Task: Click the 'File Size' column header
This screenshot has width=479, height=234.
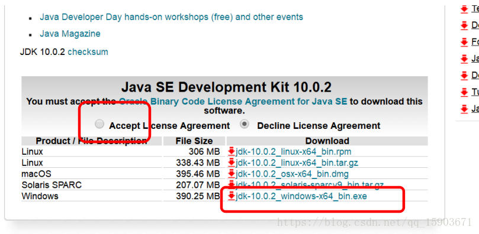Action: click(194, 141)
